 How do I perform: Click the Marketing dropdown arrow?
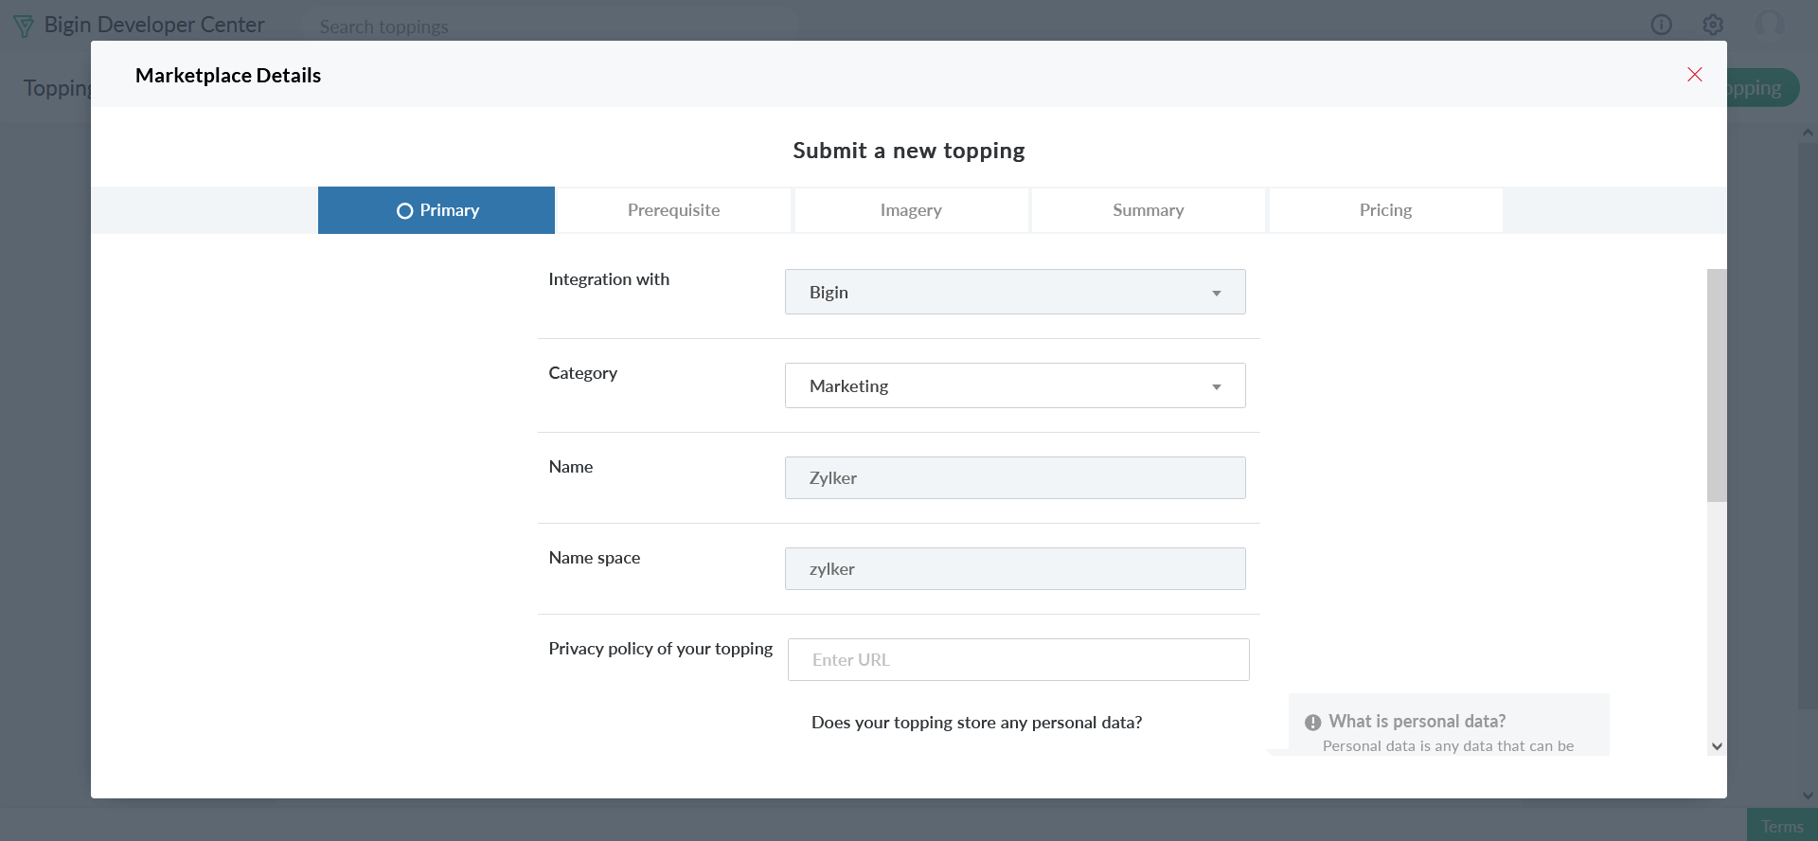pyautogui.click(x=1216, y=386)
